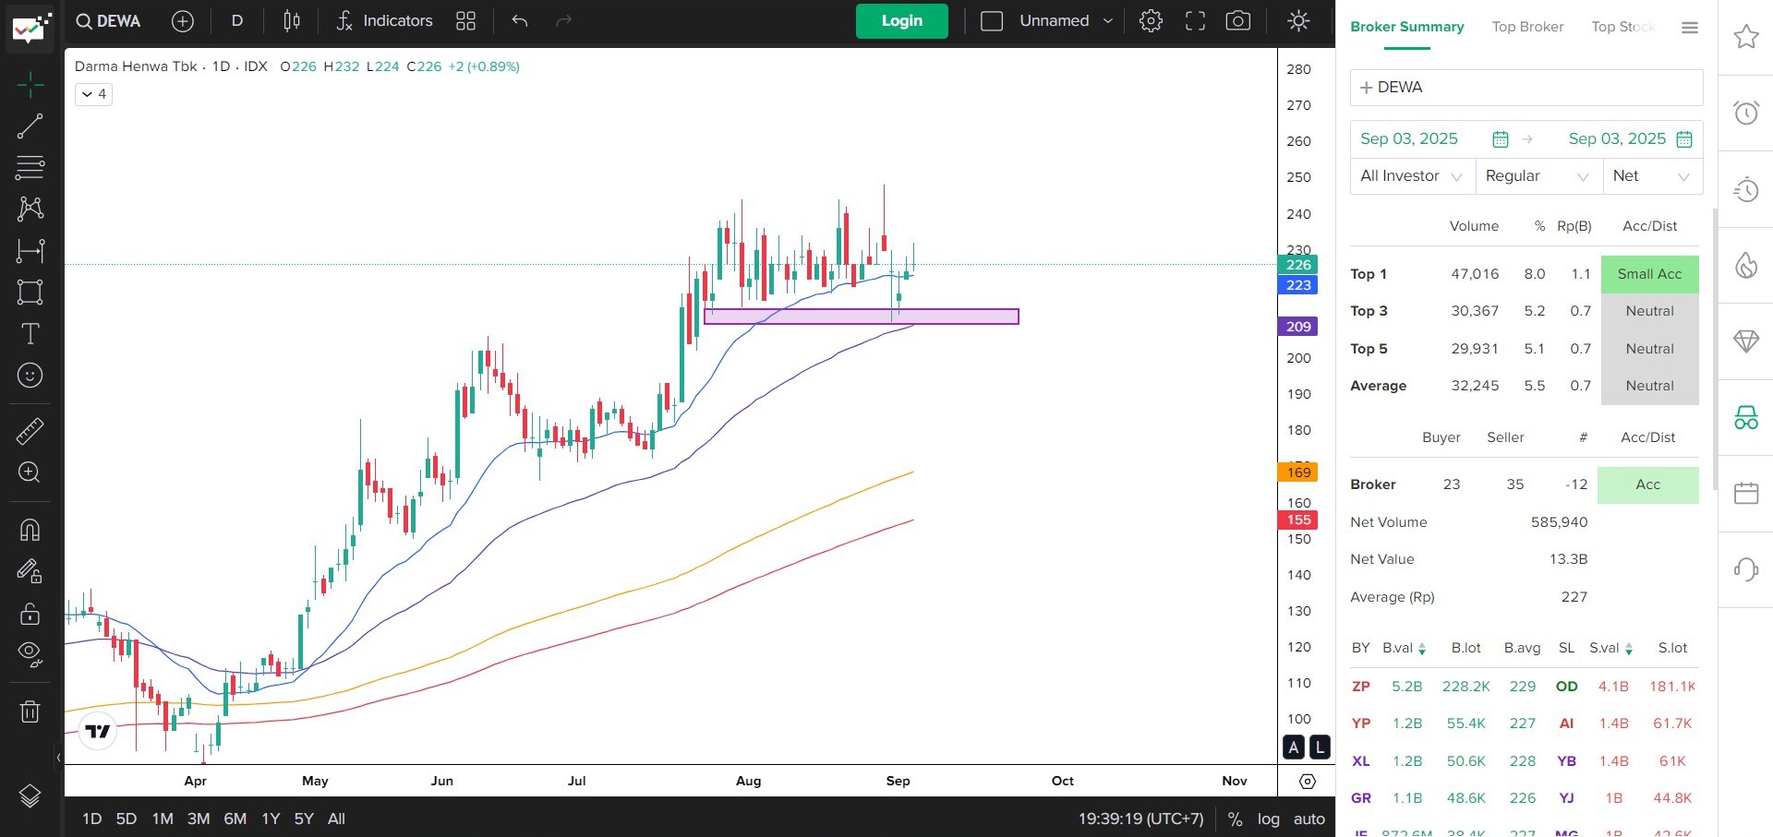The image size is (1773, 837).
Task: Open the support headset icon
Action: [1745, 569]
